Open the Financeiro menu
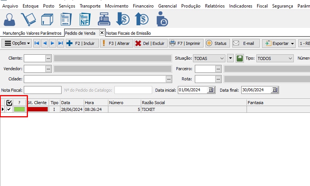Viewport: 310px width, 186px height. tap(143, 6)
